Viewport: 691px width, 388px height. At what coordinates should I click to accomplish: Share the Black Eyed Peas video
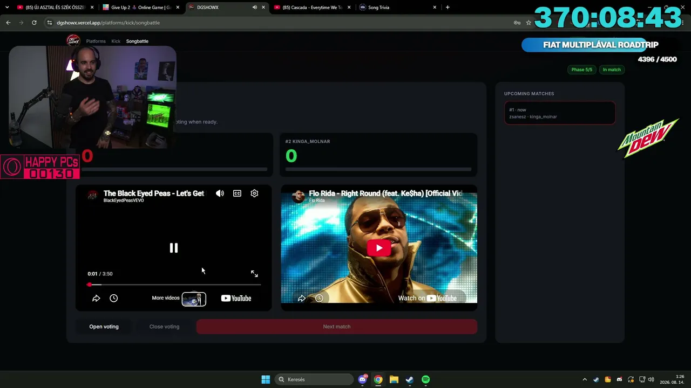[96, 298]
